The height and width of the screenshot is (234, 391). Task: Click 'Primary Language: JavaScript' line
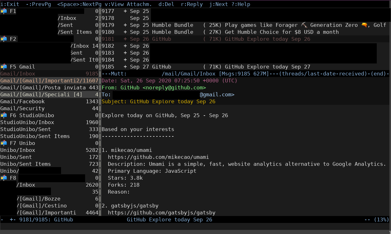point(152,171)
